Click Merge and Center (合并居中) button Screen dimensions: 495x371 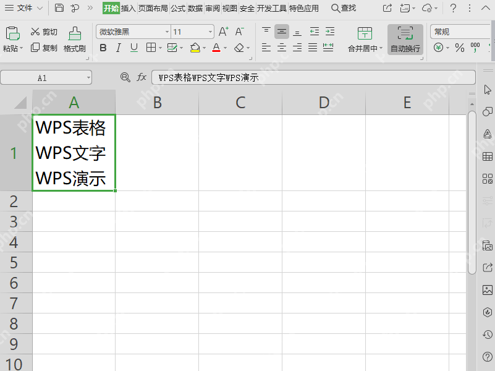(365, 39)
